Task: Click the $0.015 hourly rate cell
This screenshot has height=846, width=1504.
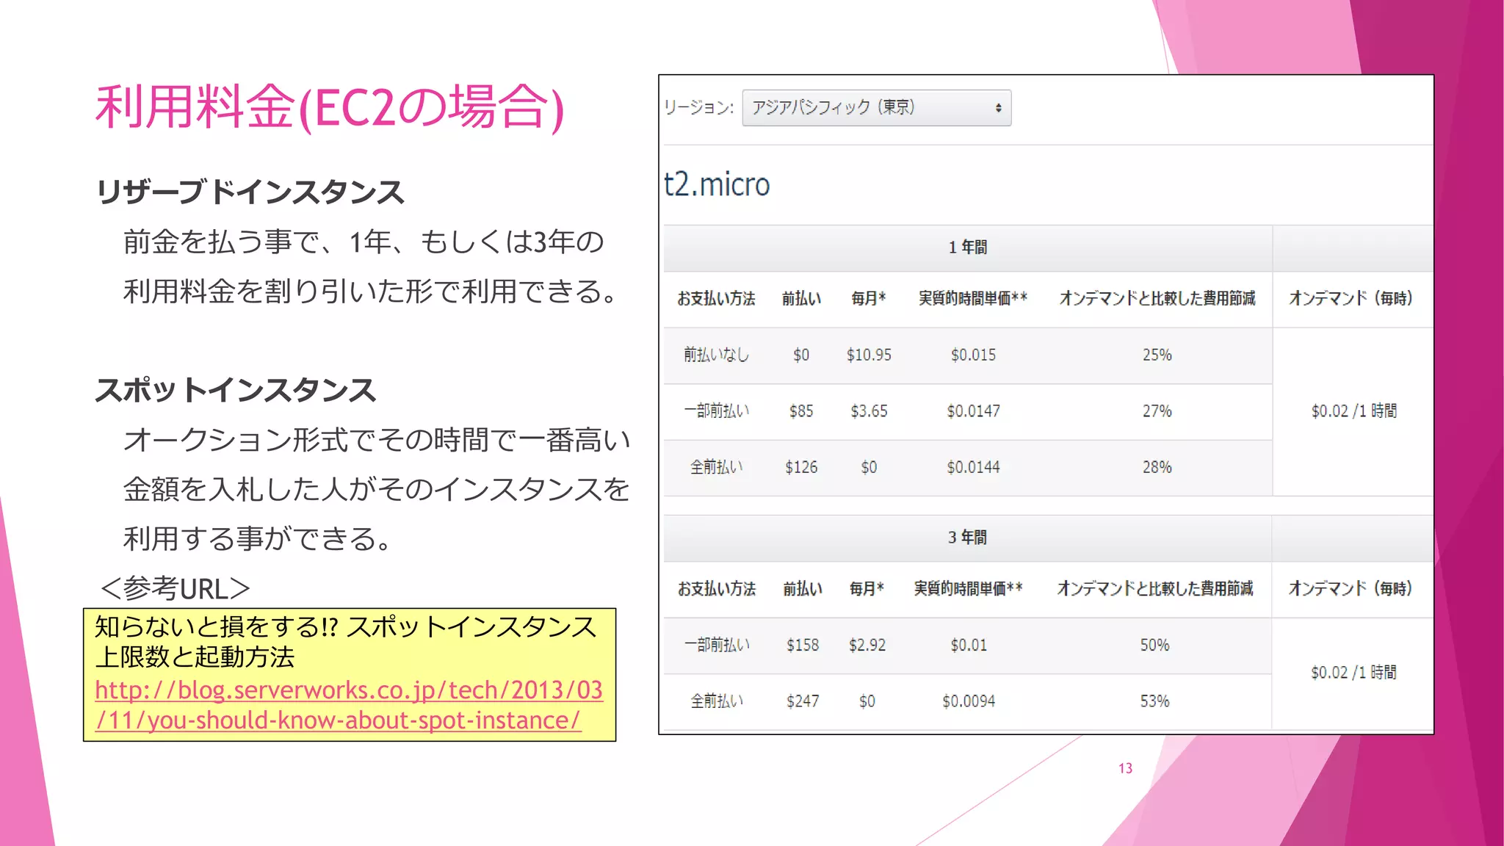Action: [973, 355]
